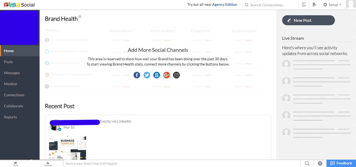Viewport: 356px width, 167px height.
Task: Connect a Facebook channel
Action: [x=137, y=75]
